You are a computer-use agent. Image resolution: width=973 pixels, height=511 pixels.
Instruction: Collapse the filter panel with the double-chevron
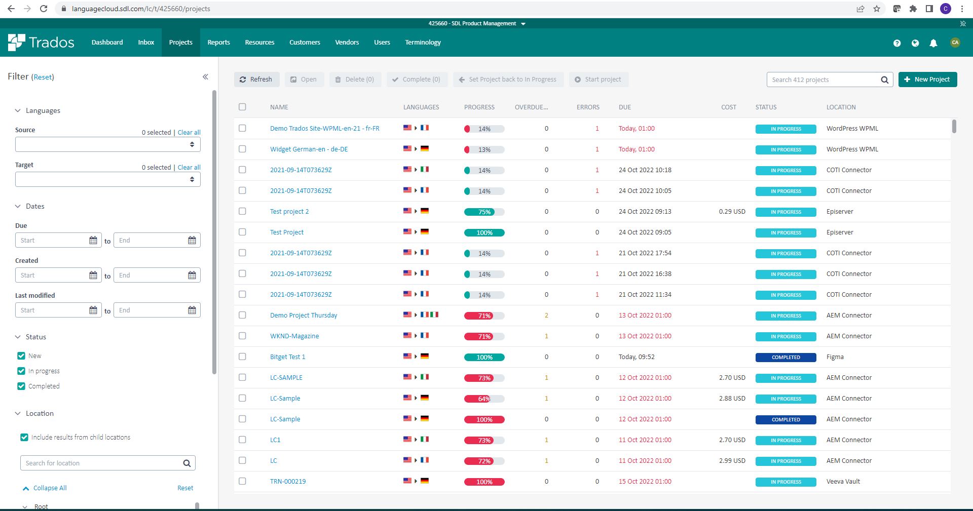coord(205,76)
